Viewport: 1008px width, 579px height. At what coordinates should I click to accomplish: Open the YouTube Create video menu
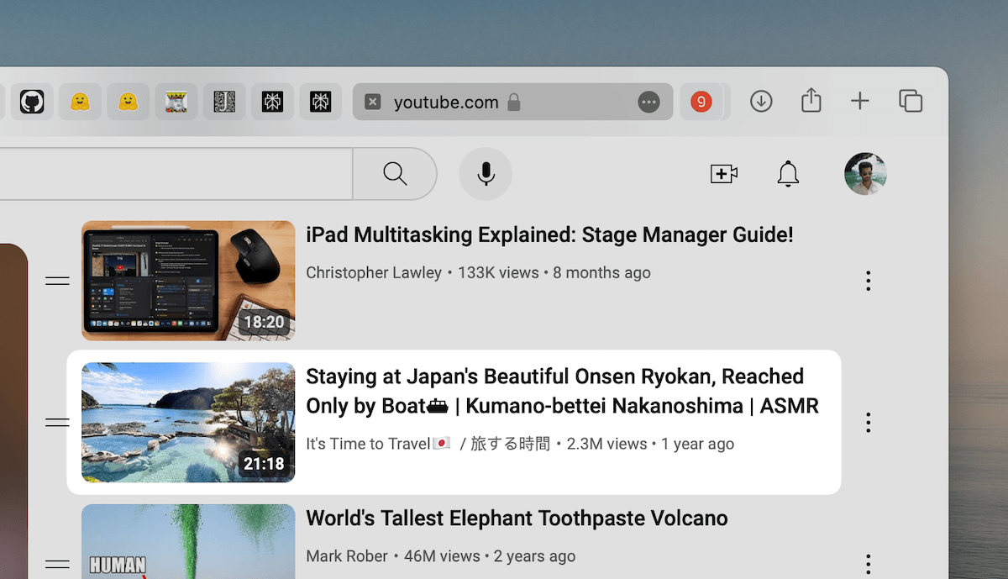(723, 174)
